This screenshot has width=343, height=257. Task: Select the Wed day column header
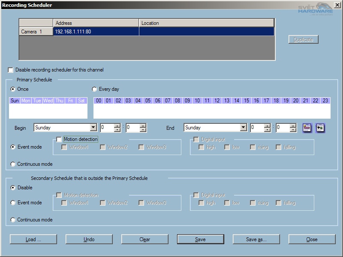[48, 101]
